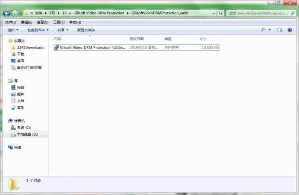The image size is (299, 195).
Task: Click the 13 breadcrumb segment
Action: pos(64,13)
